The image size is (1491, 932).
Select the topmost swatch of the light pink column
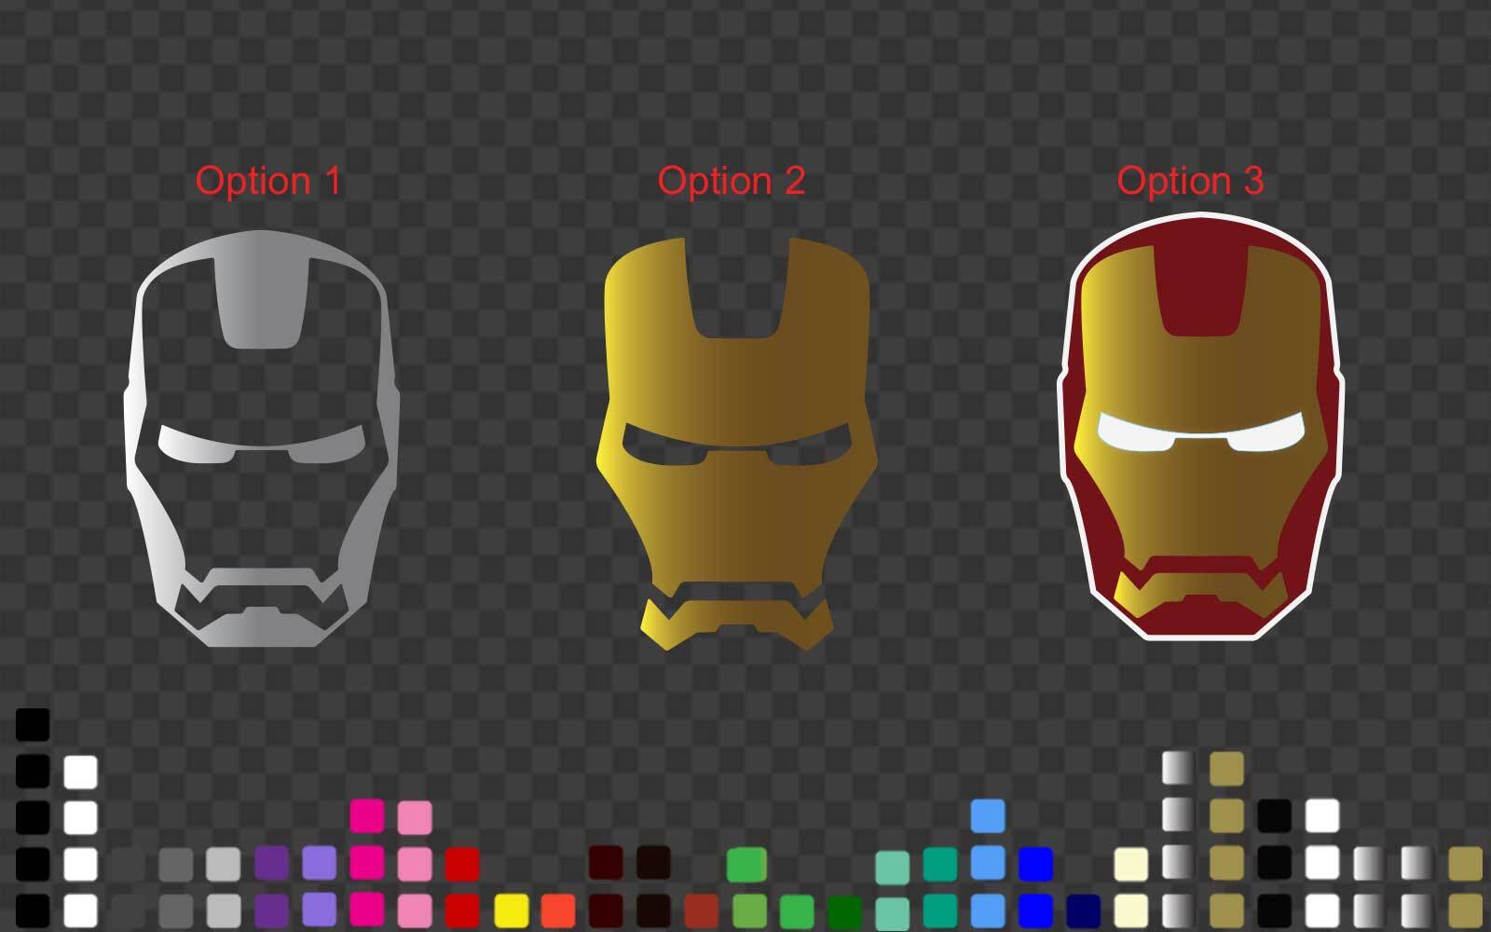pos(415,816)
